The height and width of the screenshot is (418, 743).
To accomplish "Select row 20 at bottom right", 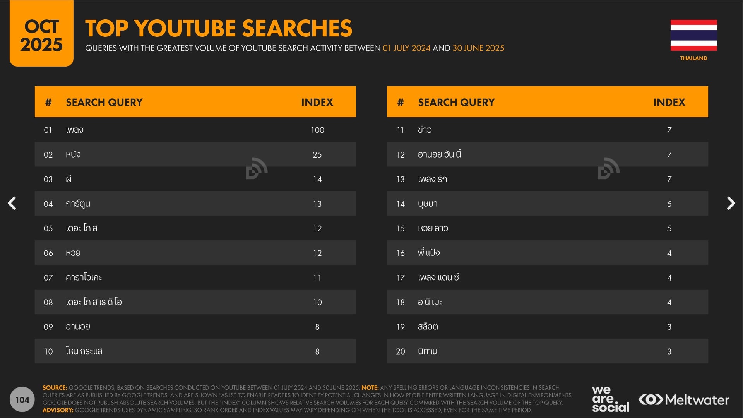I will pyautogui.click(x=547, y=351).
